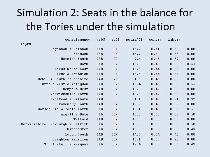Select the pctmaj05 column header
The image size is (210, 157).
pyautogui.click(x=134, y=39)
